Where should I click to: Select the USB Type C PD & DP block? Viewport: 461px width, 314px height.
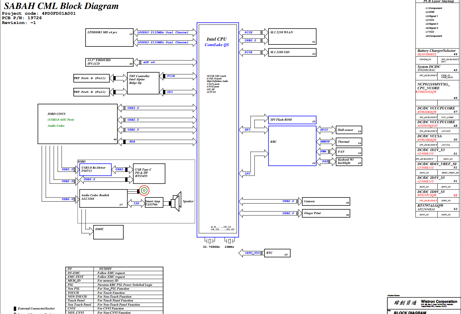[149, 173]
